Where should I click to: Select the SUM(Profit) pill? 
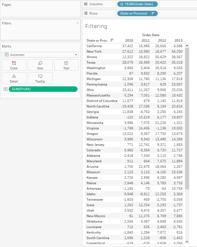(x=43, y=89)
